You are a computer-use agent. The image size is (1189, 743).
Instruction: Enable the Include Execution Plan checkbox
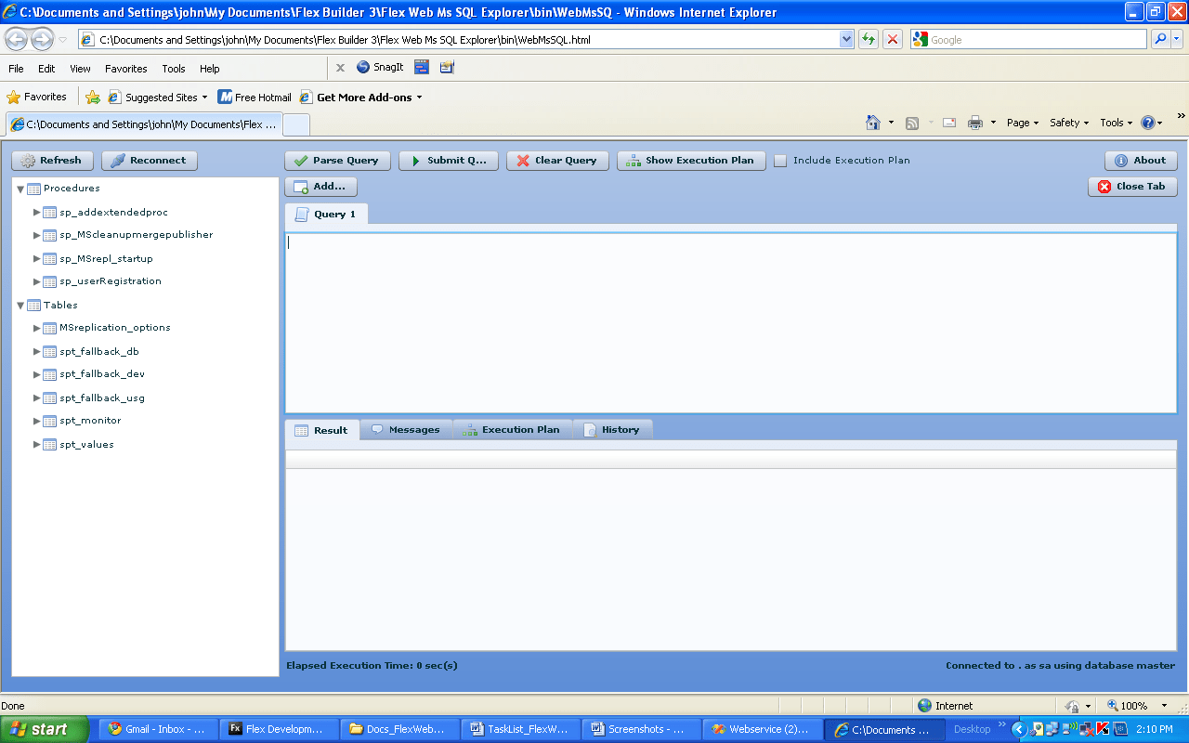point(780,161)
